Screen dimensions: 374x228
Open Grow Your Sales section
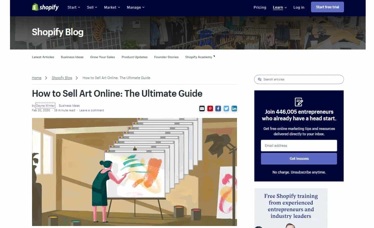102,57
